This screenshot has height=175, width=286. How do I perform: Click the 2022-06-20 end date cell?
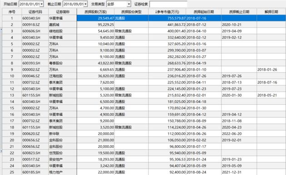[x=239, y=133]
